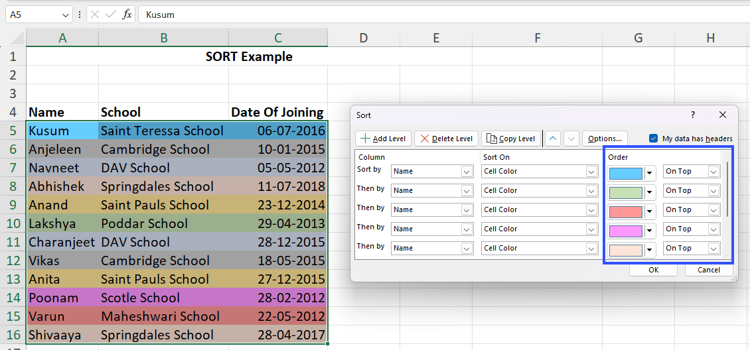The height and width of the screenshot is (350, 750).
Task: Select column A header
Action: (62, 38)
